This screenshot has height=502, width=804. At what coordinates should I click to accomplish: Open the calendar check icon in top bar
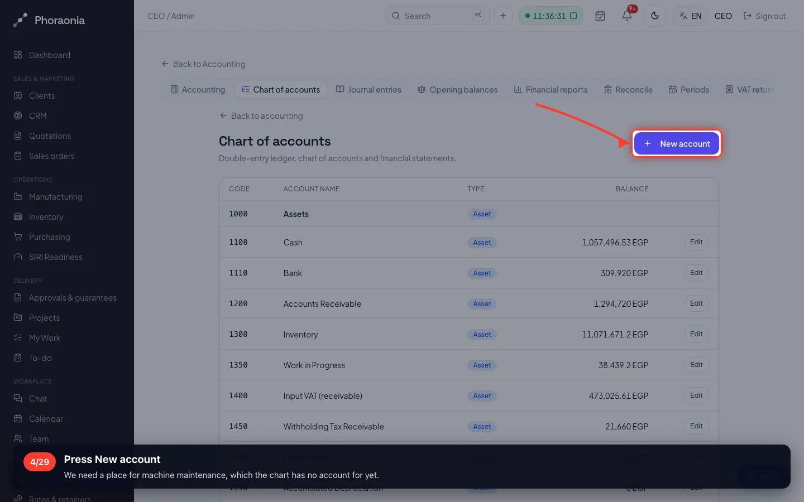tap(600, 16)
